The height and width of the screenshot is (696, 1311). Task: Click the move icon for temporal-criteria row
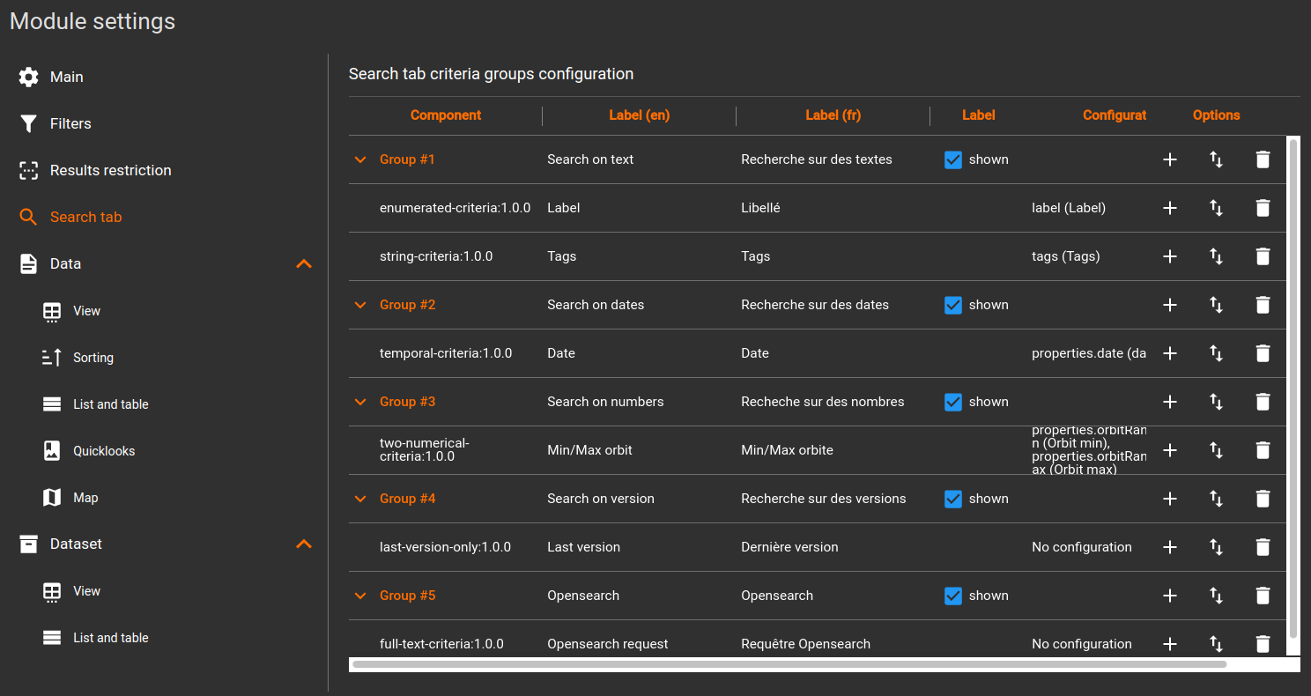tap(1217, 353)
